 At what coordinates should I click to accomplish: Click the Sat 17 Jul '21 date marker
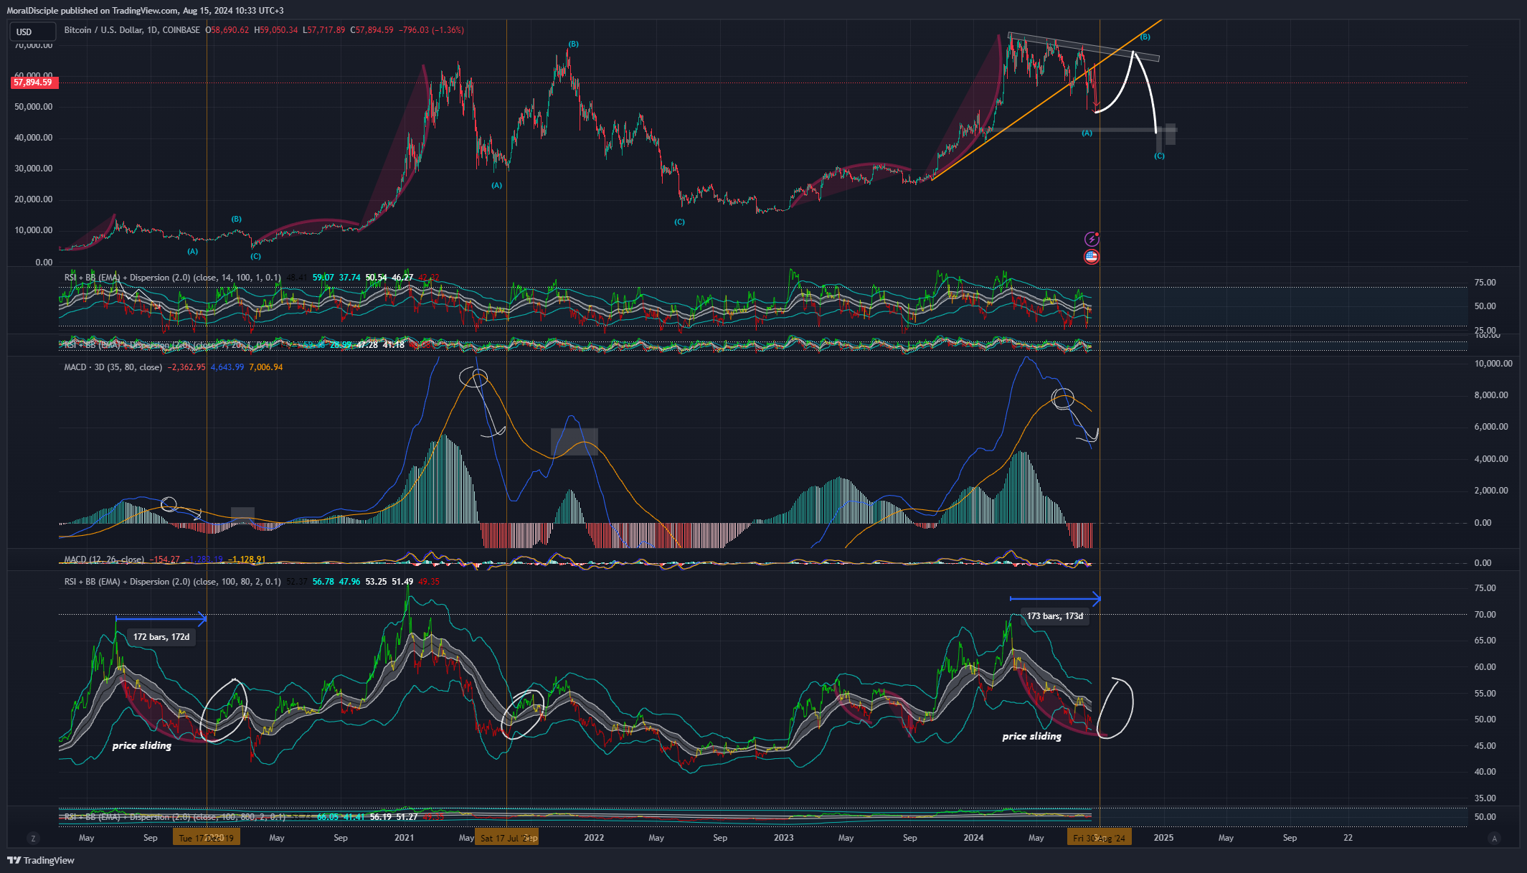[x=506, y=838]
